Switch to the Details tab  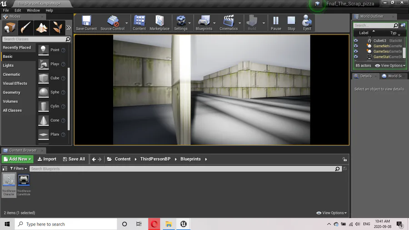pyautogui.click(x=366, y=76)
